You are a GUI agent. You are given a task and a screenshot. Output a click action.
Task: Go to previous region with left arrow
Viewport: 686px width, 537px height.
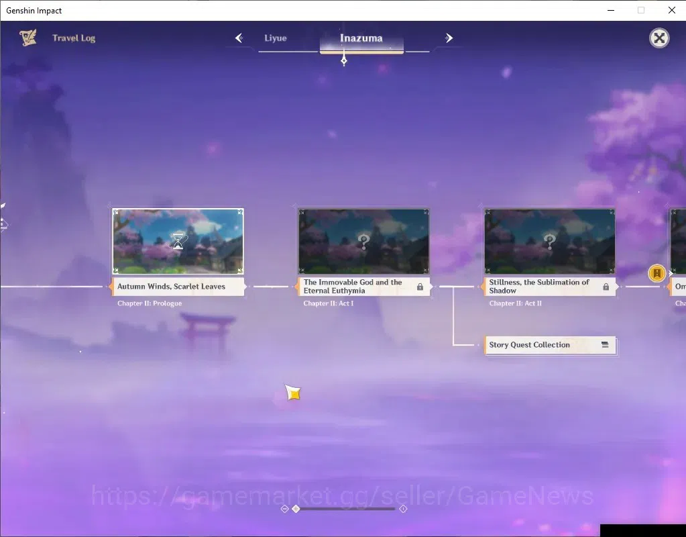tap(239, 38)
